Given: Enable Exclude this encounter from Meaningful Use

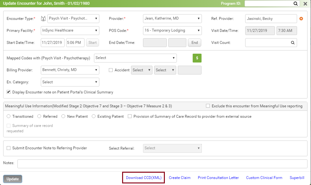Looking at the screenshot, I should pyautogui.click(x=208, y=106).
